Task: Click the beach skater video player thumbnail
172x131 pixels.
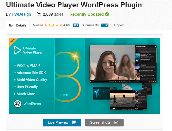Action: point(128,100)
